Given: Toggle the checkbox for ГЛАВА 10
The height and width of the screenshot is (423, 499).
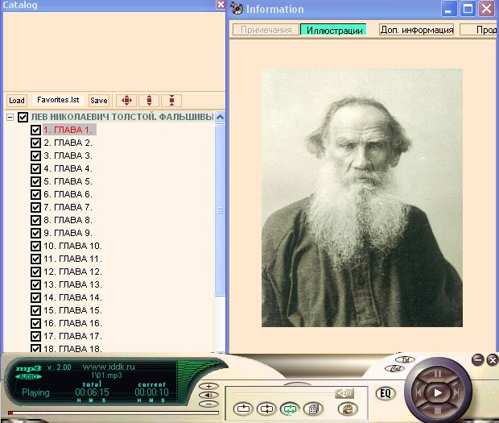Looking at the screenshot, I should [35, 246].
